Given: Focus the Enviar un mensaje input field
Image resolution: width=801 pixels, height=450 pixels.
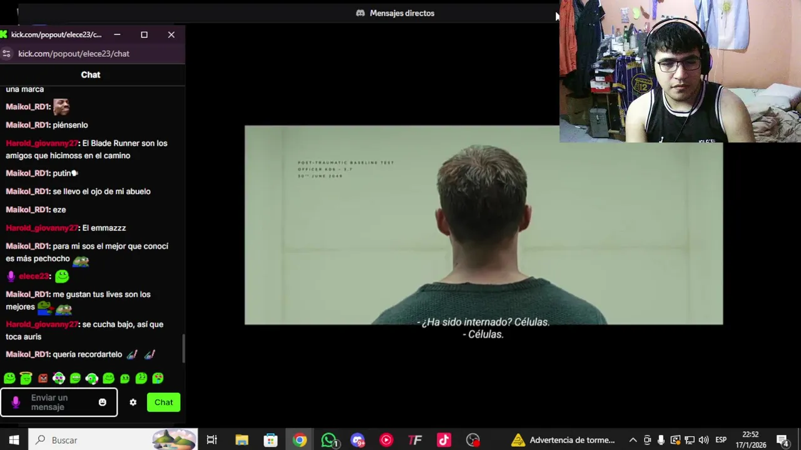Looking at the screenshot, I should click(59, 402).
